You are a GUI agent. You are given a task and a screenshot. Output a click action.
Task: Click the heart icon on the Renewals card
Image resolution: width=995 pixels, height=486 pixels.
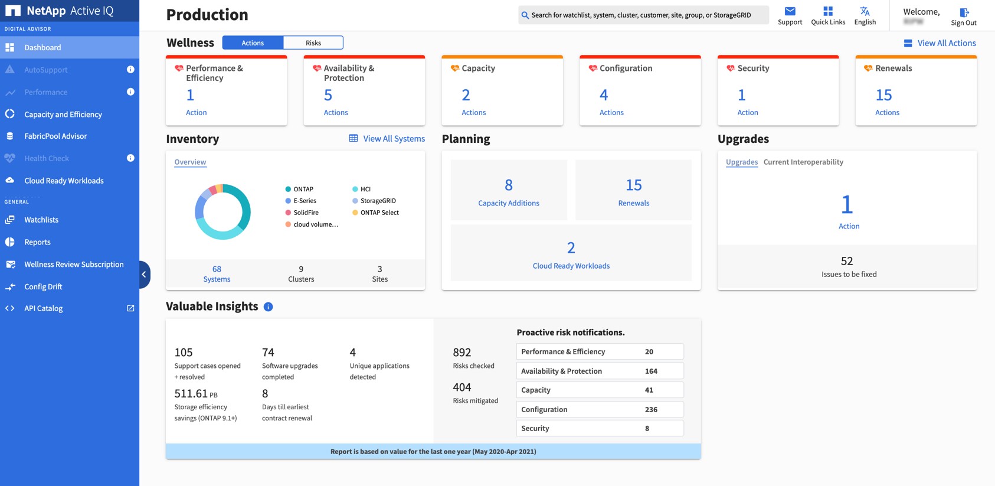[x=868, y=69]
